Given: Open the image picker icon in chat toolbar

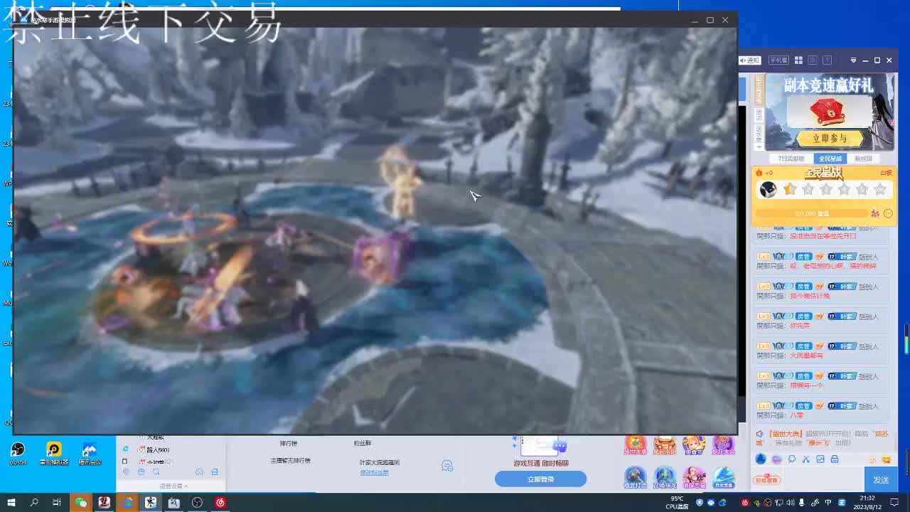Looking at the screenshot, I should 820,459.
